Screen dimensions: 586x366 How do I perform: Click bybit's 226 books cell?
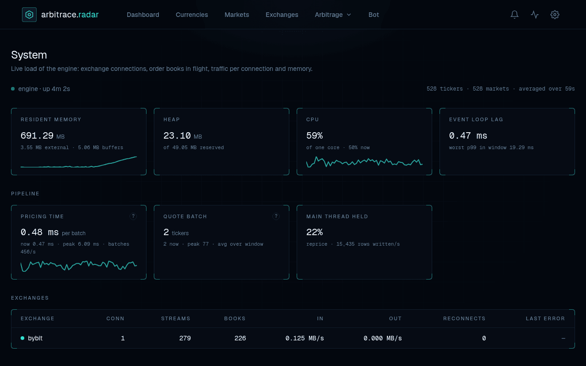tap(240, 338)
